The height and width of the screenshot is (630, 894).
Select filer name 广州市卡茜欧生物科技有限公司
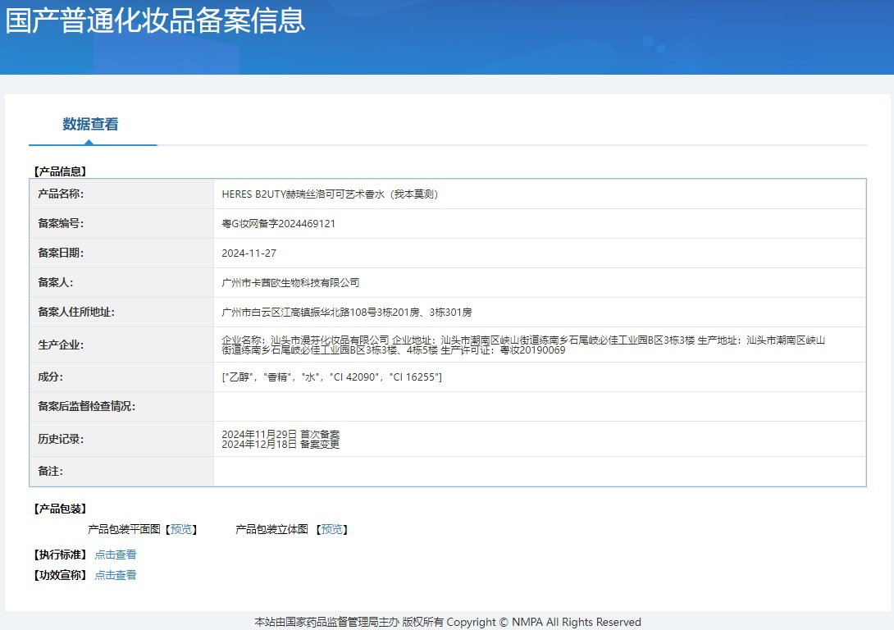point(290,282)
